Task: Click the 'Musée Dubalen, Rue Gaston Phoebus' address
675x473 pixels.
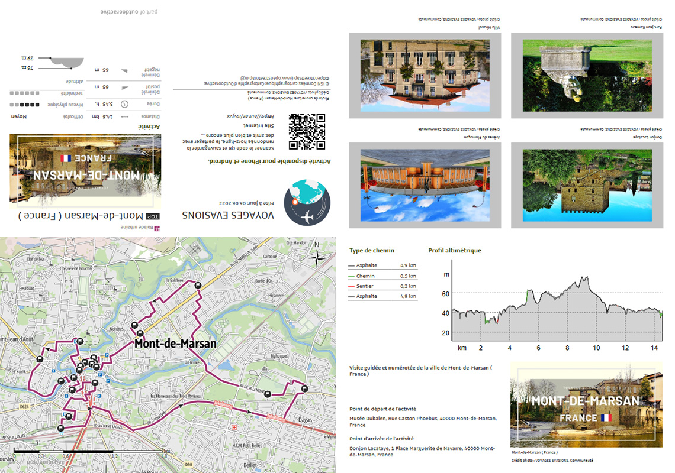Action: tap(423, 422)
